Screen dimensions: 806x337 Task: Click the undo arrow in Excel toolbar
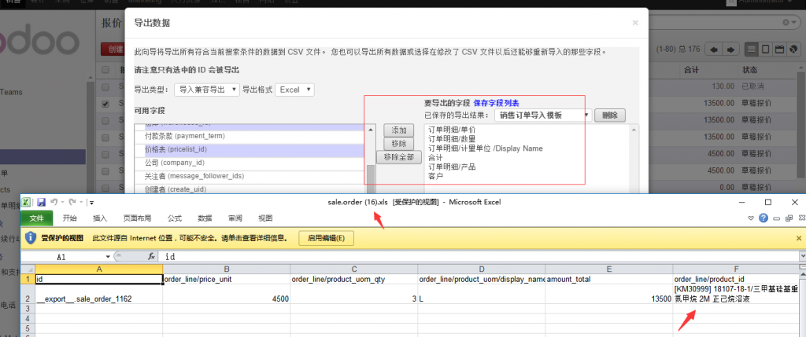click(x=53, y=202)
